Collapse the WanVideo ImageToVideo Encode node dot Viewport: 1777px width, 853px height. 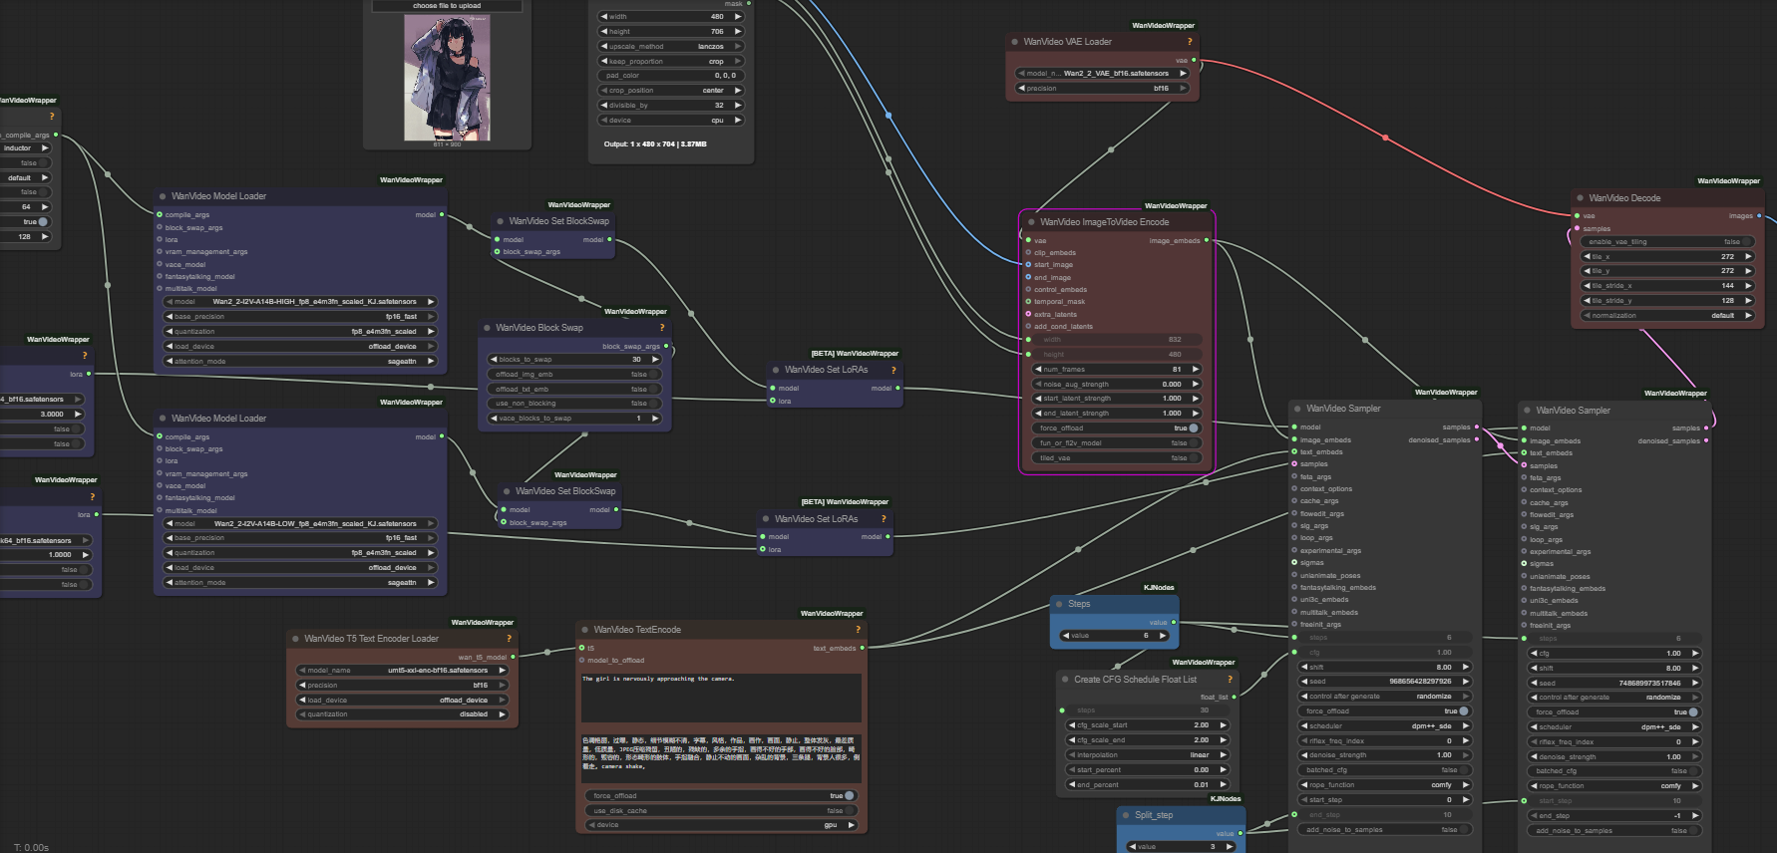(1030, 222)
